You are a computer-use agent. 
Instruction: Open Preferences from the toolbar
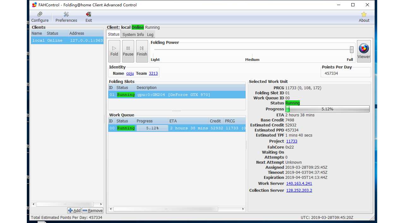pyautogui.click(x=66, y=17)
